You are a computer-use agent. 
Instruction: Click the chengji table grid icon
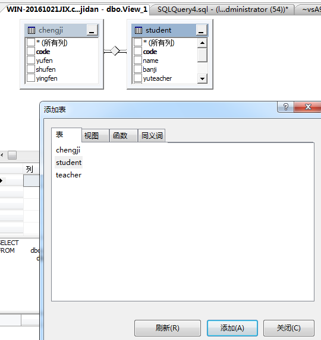click(x=32, y=30)
